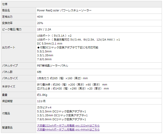Open the 大容量444whポータブル充電器 prc-444wh link
This screenshot has height=134, width=163.
click(68, 130)
